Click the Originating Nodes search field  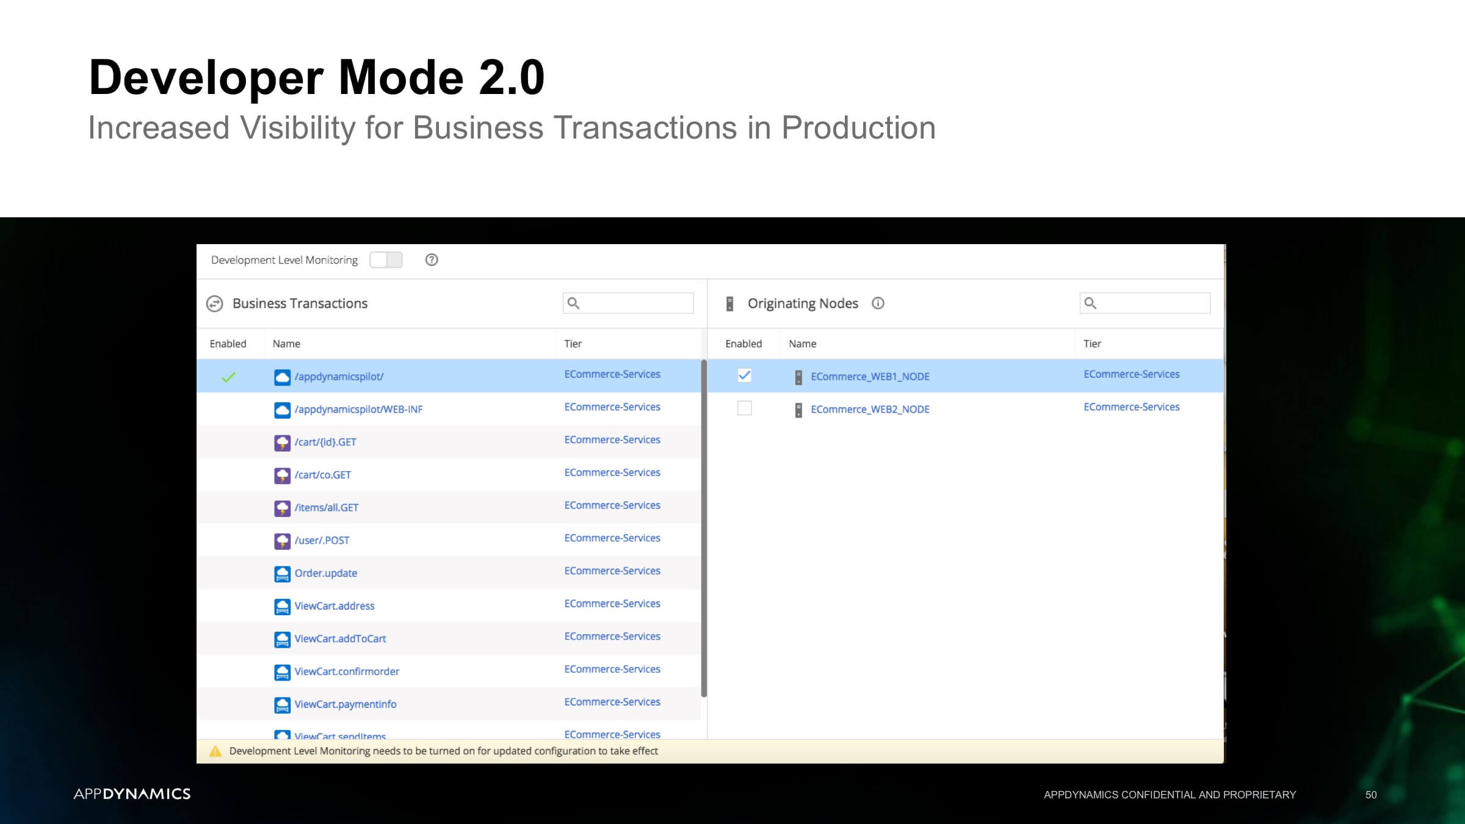pos(1145,303)
